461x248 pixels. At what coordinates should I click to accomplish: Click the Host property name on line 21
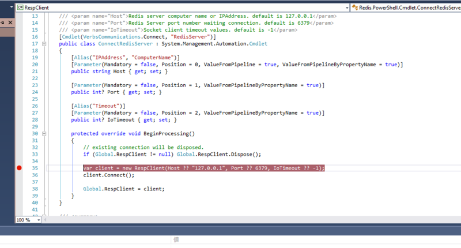tap(119, 72)
